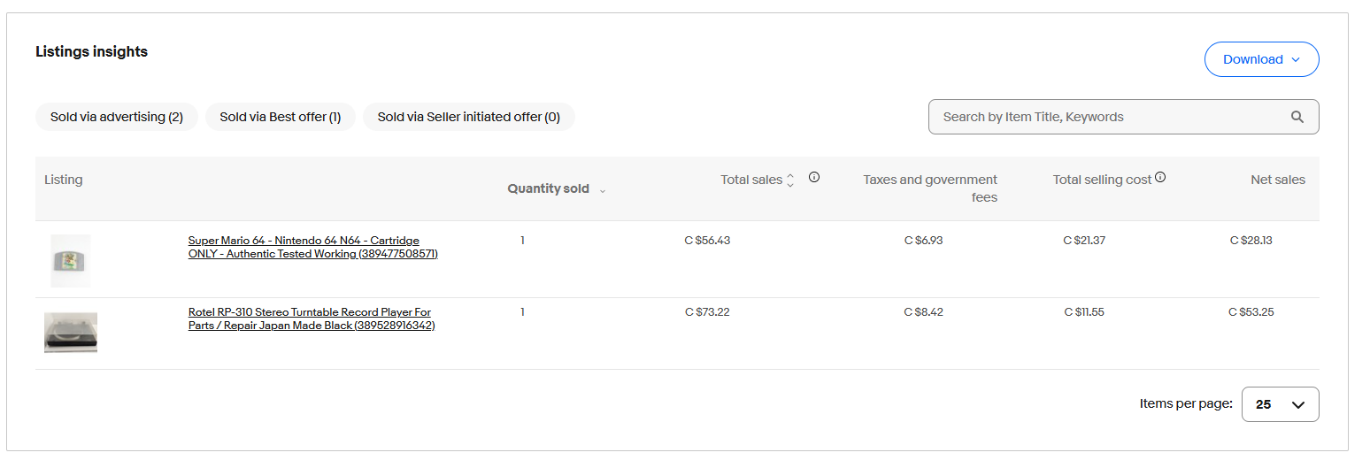Select the Net sales column header
The image size is (1370, 468).
[1277, 180]
